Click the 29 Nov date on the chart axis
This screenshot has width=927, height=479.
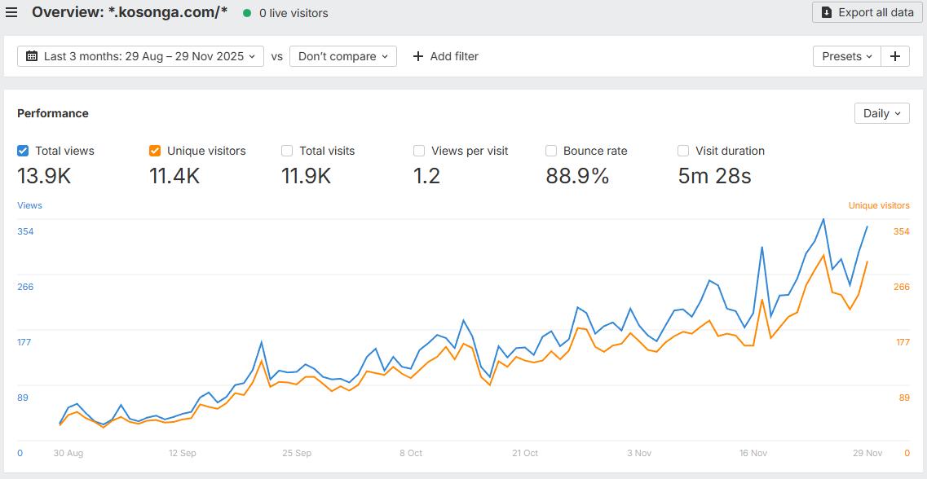(867, 453)
